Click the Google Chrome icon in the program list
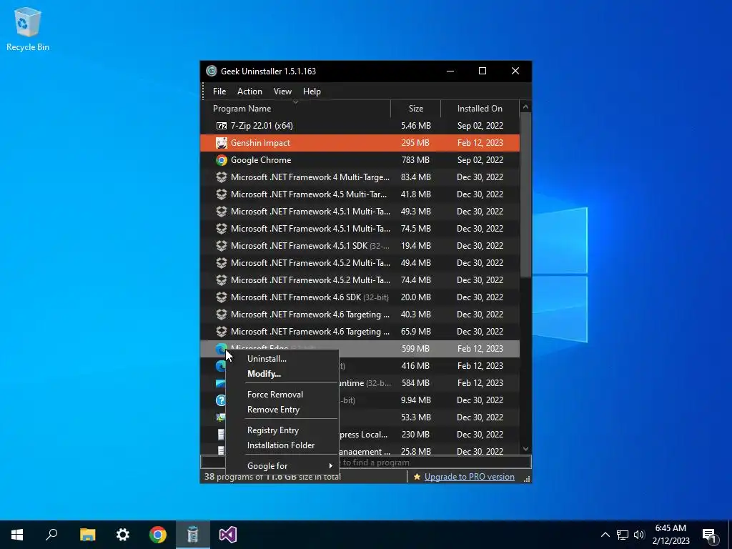Screen dimensions: 732x549 pos(222,160)
